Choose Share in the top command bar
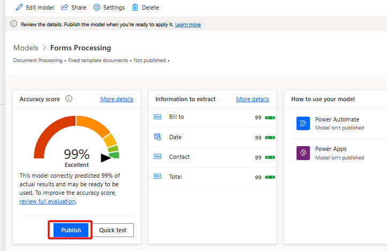Screen dimensions: 387x251 73,7
